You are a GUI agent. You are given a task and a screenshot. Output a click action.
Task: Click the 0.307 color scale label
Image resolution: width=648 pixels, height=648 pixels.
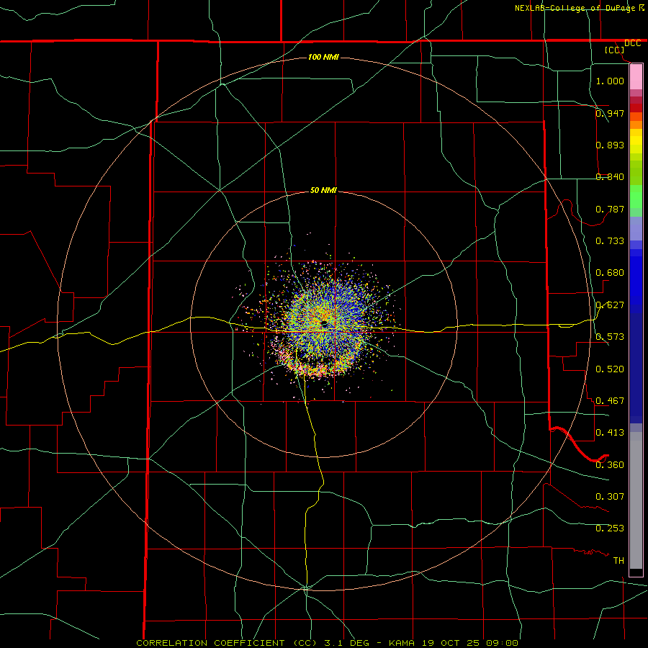pos(610,496)
